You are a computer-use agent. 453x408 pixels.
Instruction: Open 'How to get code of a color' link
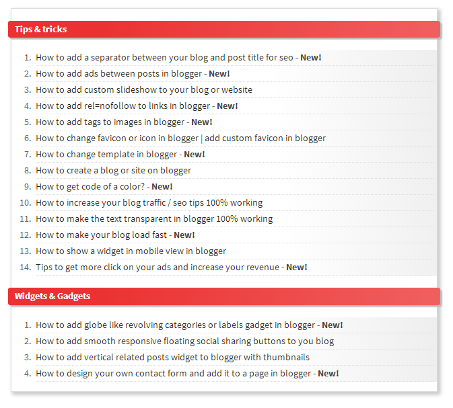(90, 187)
